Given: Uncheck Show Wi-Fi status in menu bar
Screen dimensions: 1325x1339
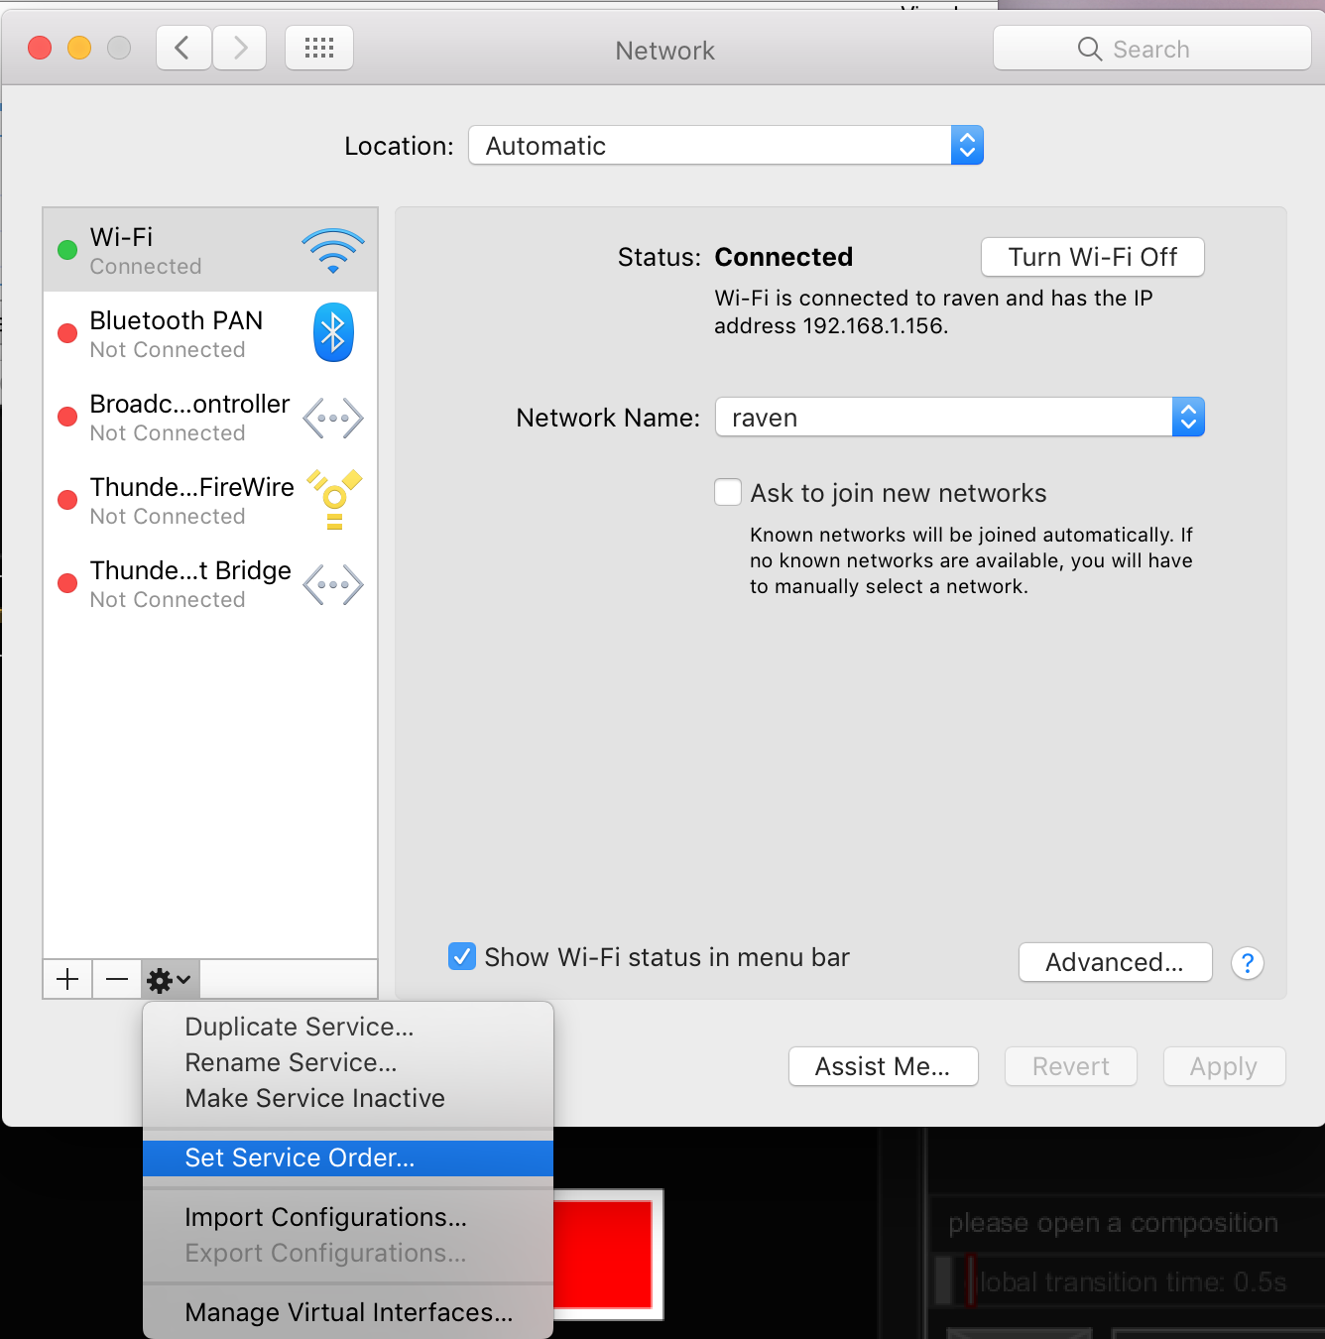Looking at the screenshot, I should tap(462, 956).
